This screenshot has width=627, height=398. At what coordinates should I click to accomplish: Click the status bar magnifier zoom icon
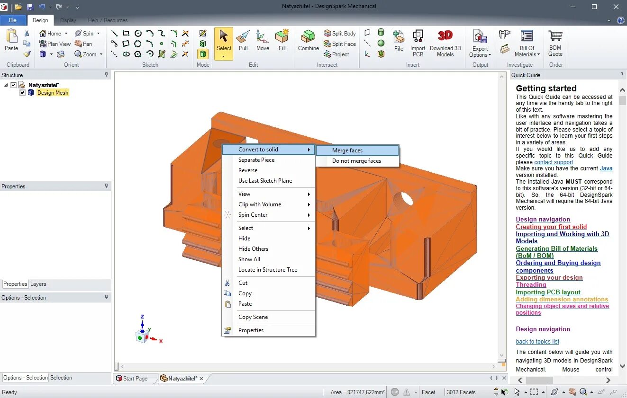tap(583, 392)
